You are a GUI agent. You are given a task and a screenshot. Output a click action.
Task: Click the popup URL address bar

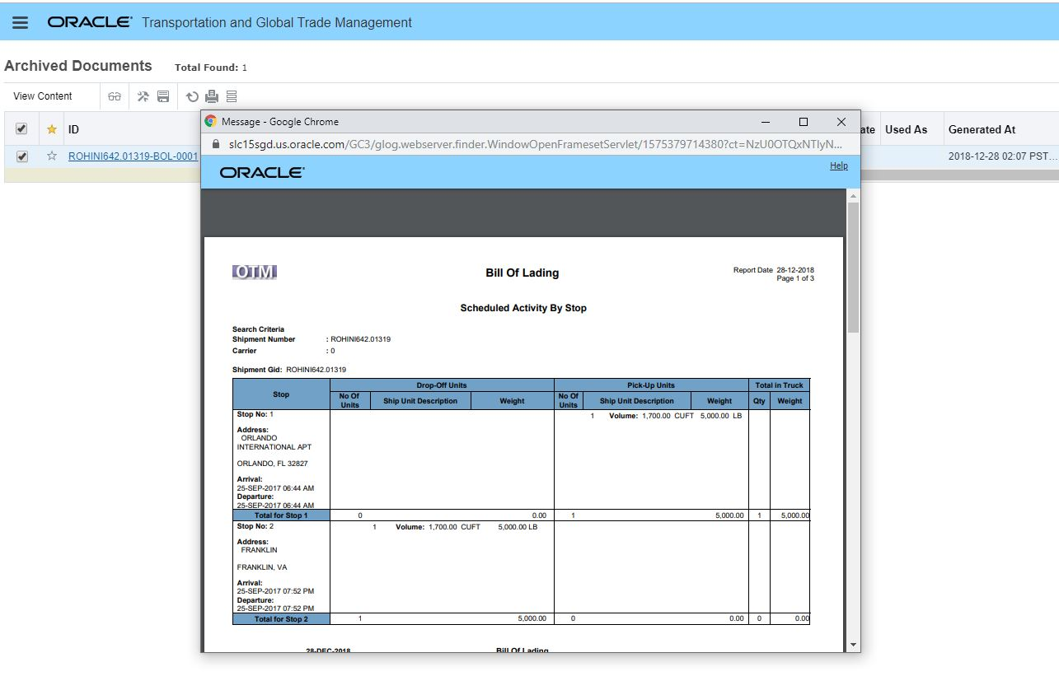(x=535, y=144)
